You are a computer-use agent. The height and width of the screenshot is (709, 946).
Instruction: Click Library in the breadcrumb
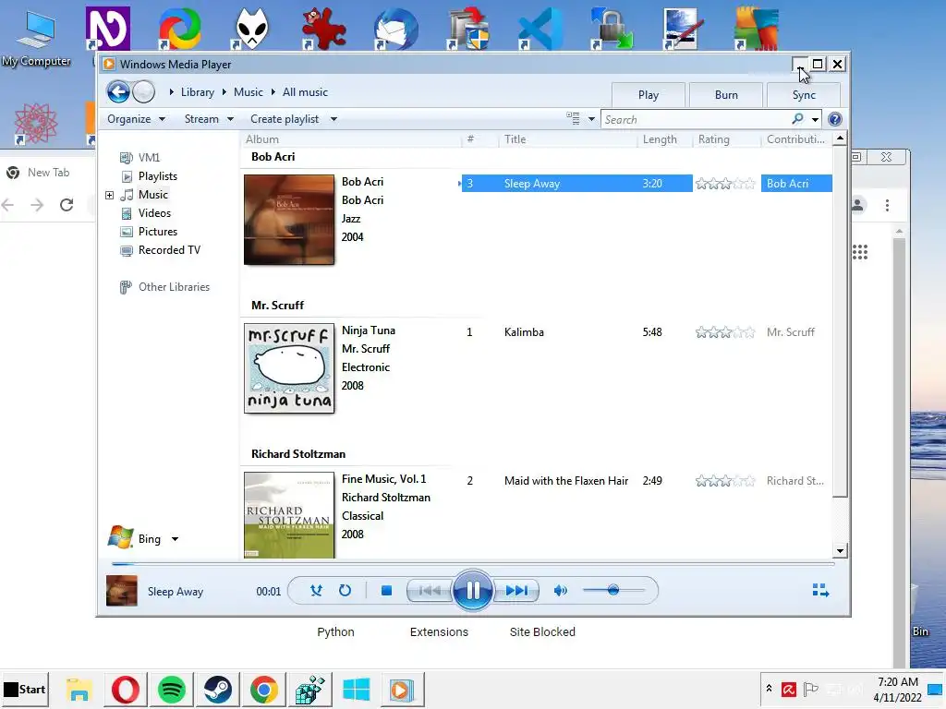[x=198, y=92]
